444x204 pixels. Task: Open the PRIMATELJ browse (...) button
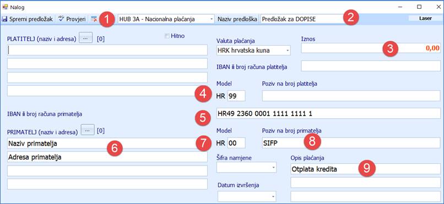[88, 130]
